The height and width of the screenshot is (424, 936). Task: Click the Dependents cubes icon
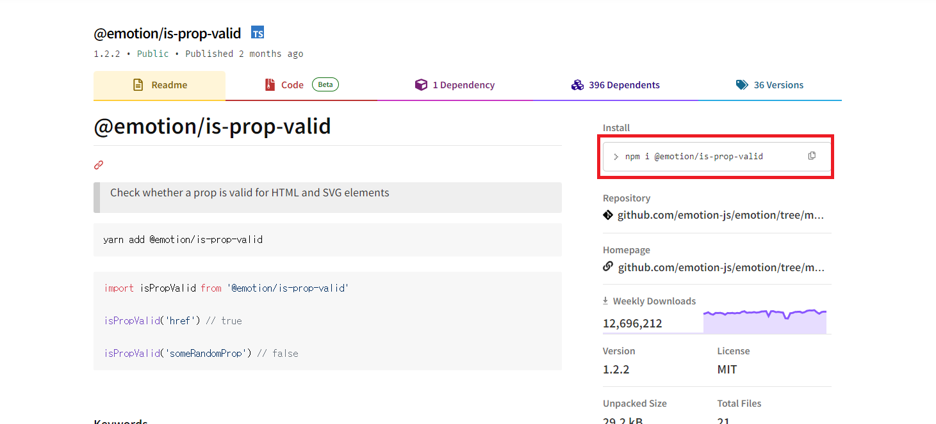pos(577,84)
